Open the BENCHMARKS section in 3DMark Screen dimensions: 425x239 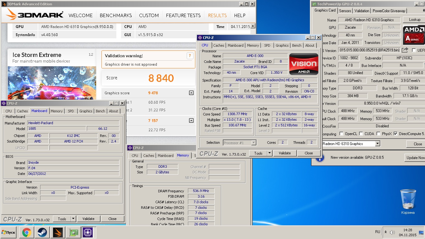116,15
